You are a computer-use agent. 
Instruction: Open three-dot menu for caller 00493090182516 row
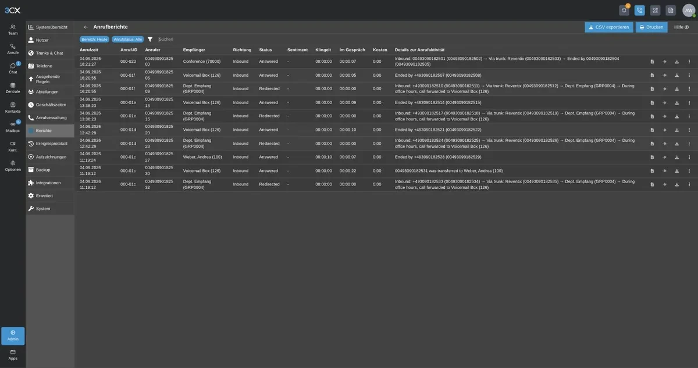click(x=689, y=116)
